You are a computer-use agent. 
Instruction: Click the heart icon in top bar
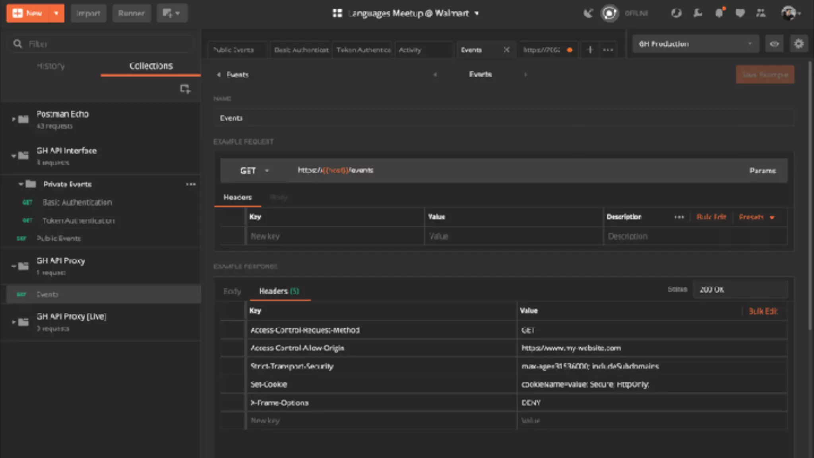pyautogui.click(x=740, y=13)
